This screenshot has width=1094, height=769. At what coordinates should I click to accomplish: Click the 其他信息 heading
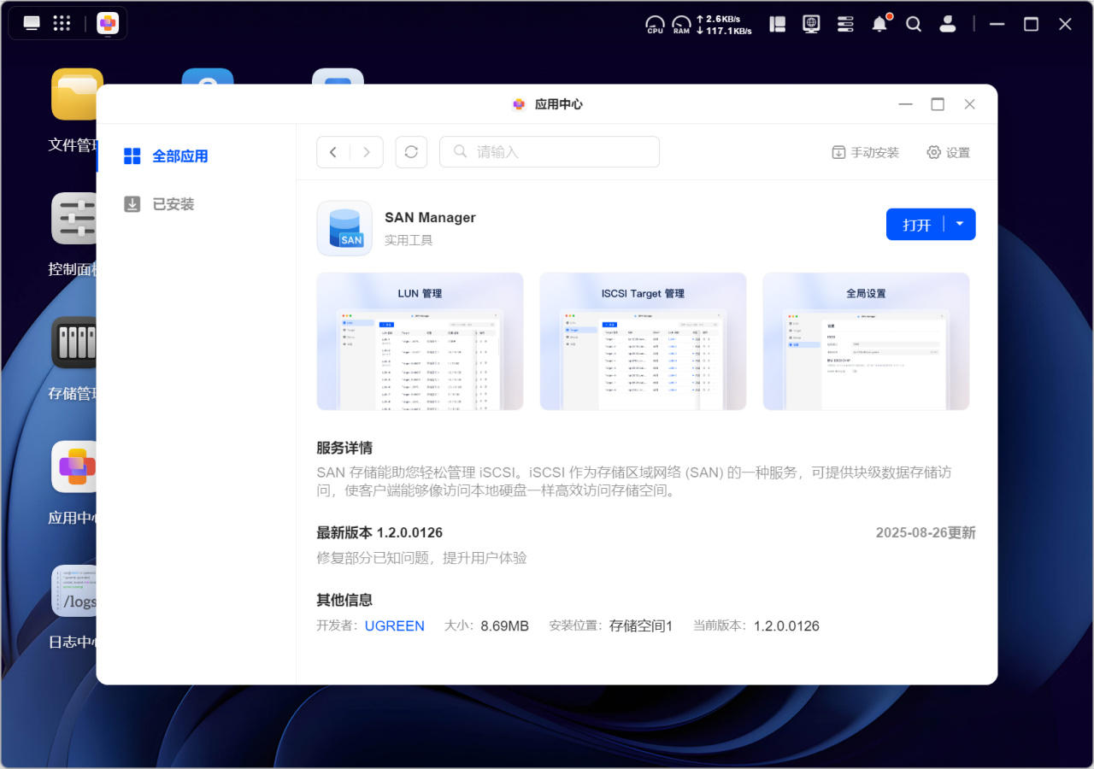[x=344, y=600]
